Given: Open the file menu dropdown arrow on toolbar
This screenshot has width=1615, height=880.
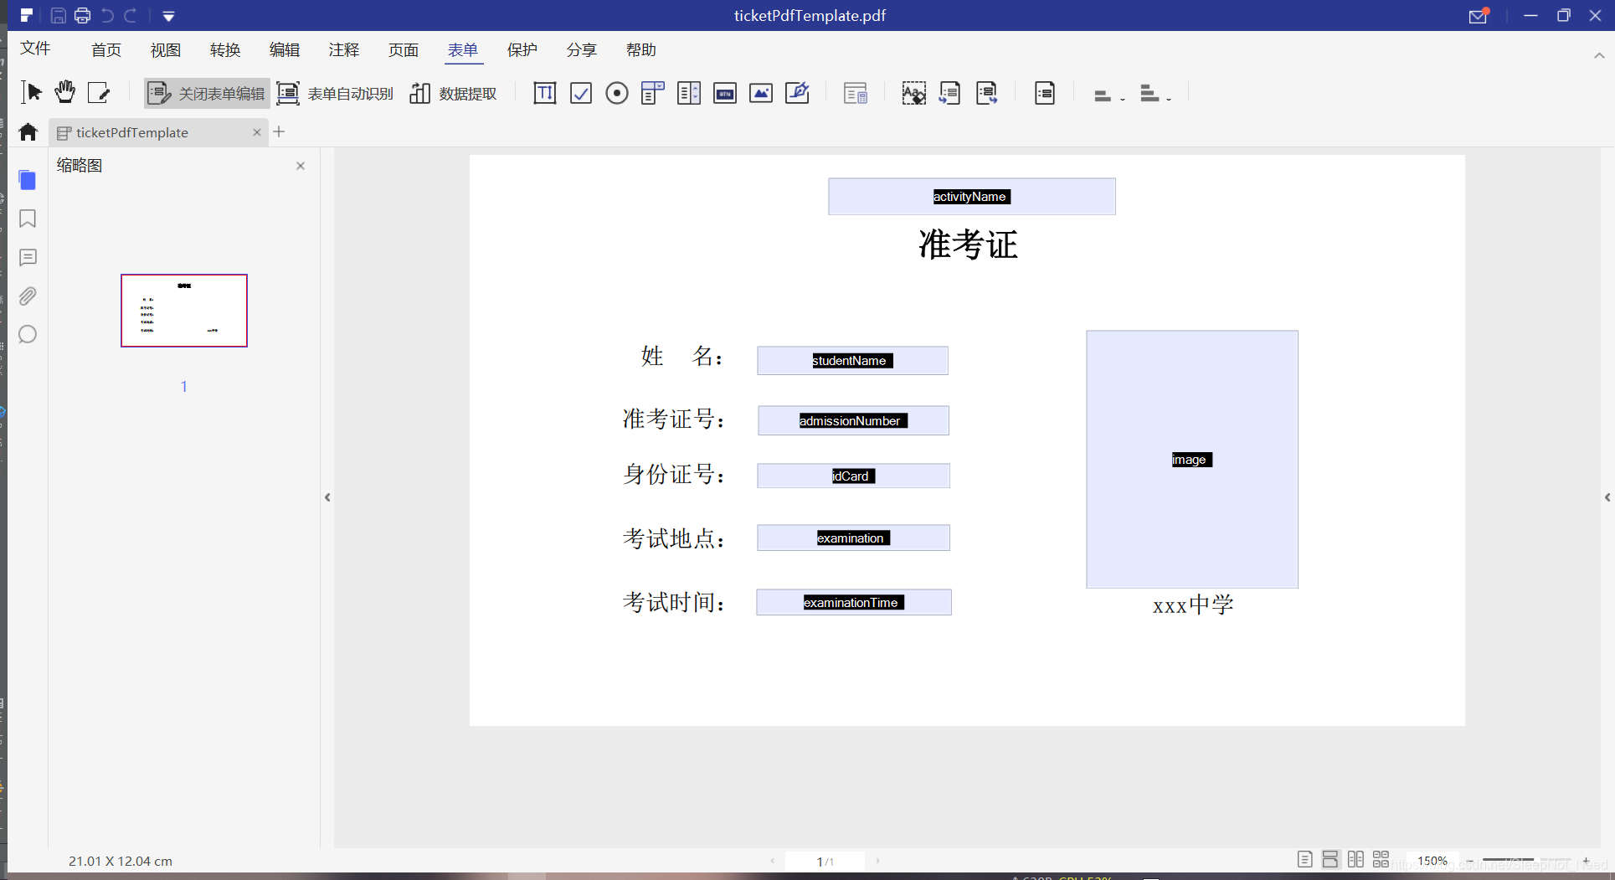Looking at the screenshot, I should pyautogui.click(x=169, y=15).
